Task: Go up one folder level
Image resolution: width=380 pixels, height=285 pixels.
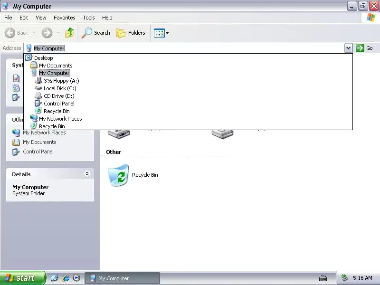Action: click(70, 33)
